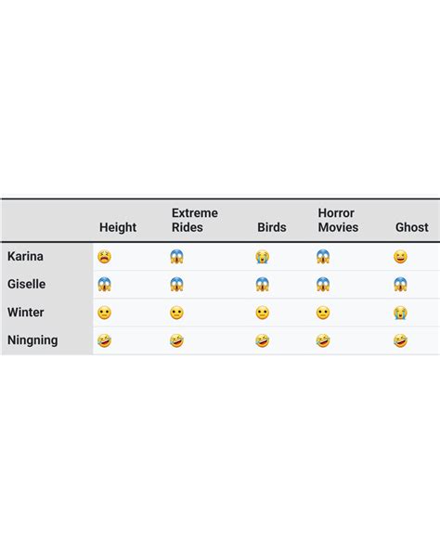Image resolution: width=440 pixels, height=549 pixels.
Task: Click Winter's crying emoji under Ghost
Action: tap(400, 313)
